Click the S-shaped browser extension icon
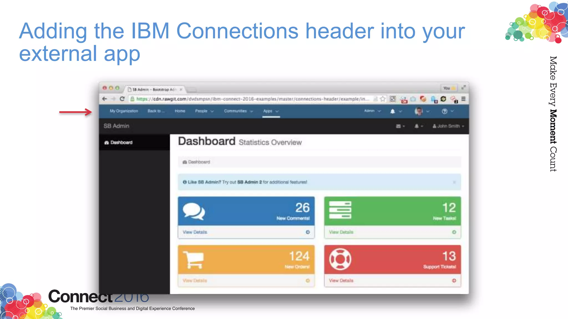The height and width of the screenshot is (319, 568). pyautogui.click(x=393, y=99)
